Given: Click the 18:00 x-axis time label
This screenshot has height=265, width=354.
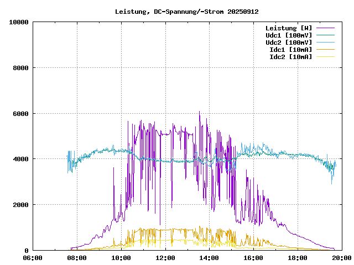Looking at the screenshot, I should coord(298,258).
